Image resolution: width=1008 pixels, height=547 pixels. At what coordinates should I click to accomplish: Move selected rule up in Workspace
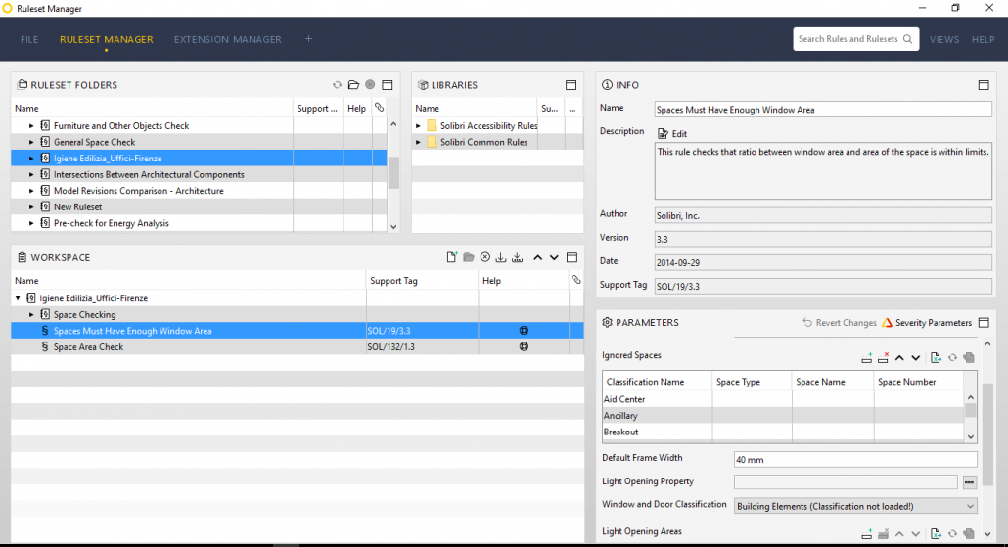pos(538,257)
